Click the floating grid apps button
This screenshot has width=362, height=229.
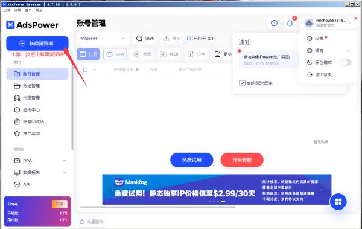[338, 202]
